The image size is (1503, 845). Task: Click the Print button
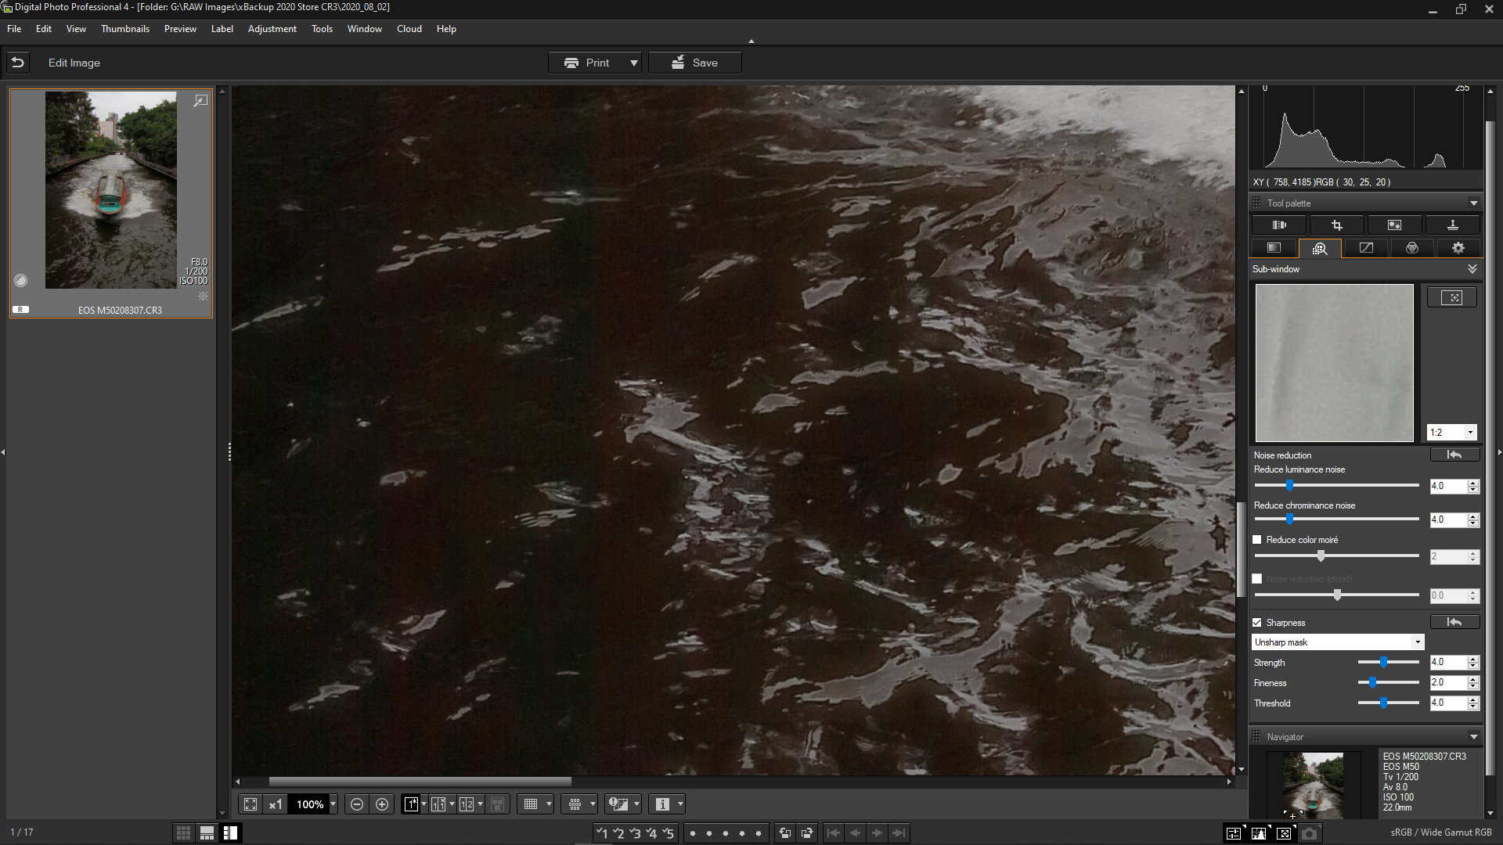click(587, 63)
